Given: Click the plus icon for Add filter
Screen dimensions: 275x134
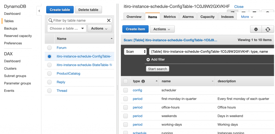Looking at the screenshot, I should coord(148,59).
